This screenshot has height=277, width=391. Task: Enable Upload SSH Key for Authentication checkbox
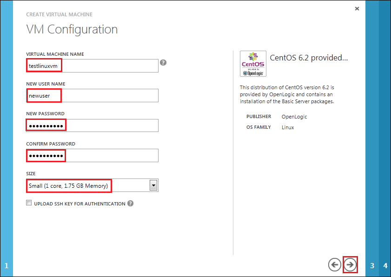coord(29,203)
